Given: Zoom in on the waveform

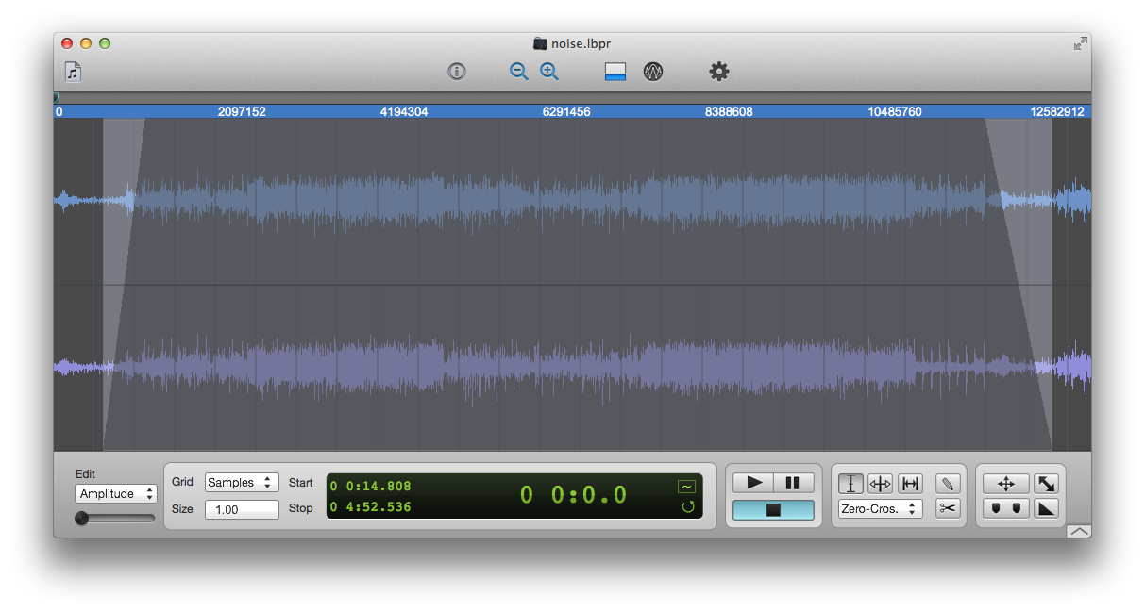Looking at the screenshot, I should 549,72.
